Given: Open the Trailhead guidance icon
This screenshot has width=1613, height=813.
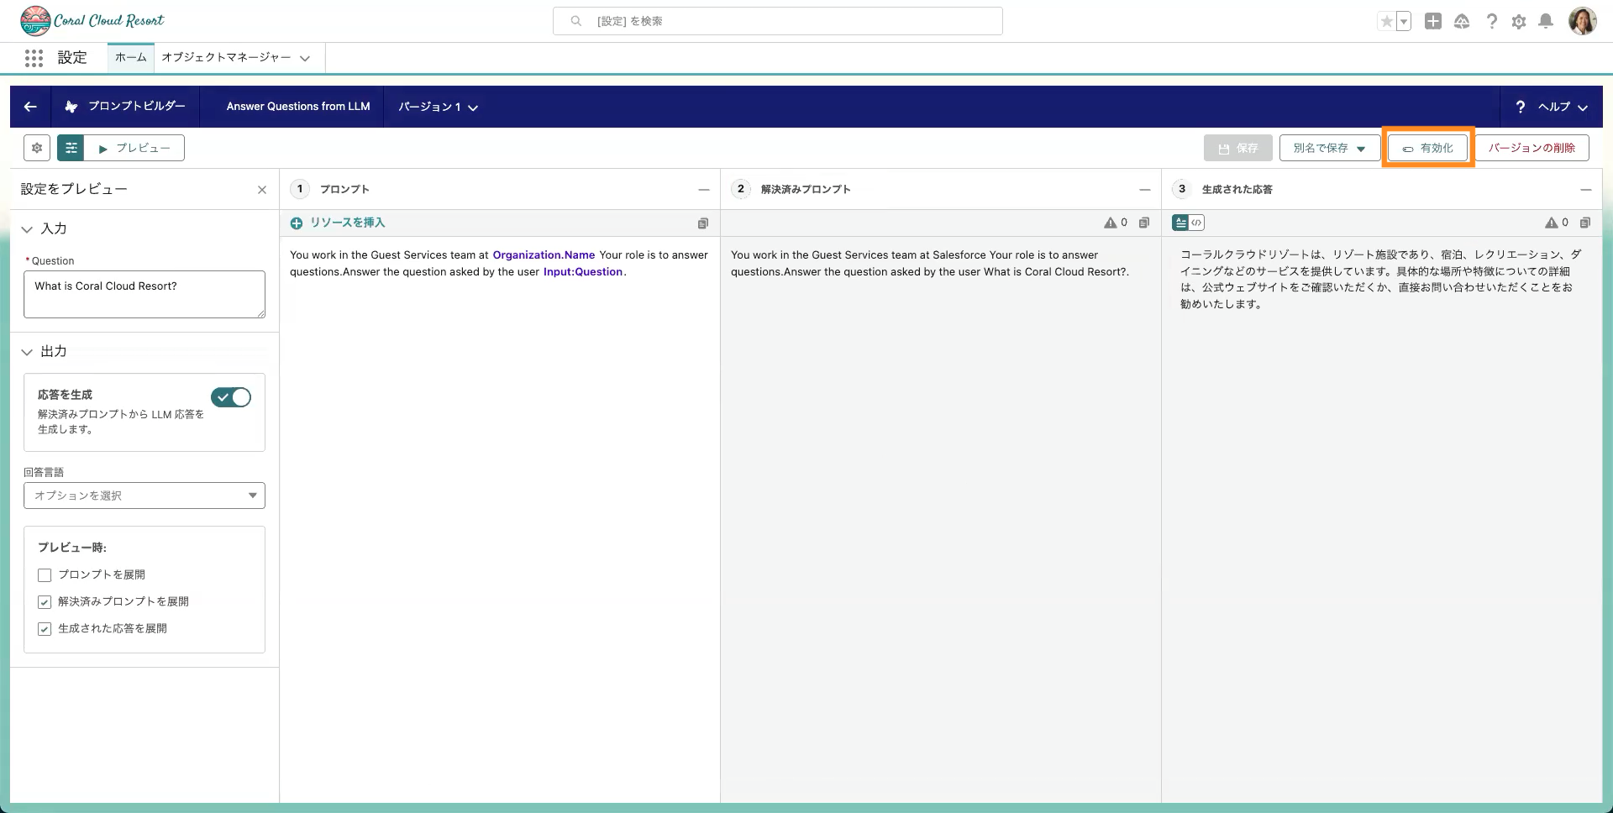Looking at the screenshot, I should [1462, 21].
